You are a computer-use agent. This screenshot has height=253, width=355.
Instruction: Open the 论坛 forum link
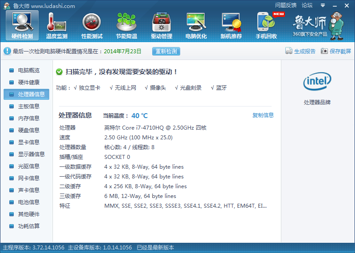coord(307,5)
